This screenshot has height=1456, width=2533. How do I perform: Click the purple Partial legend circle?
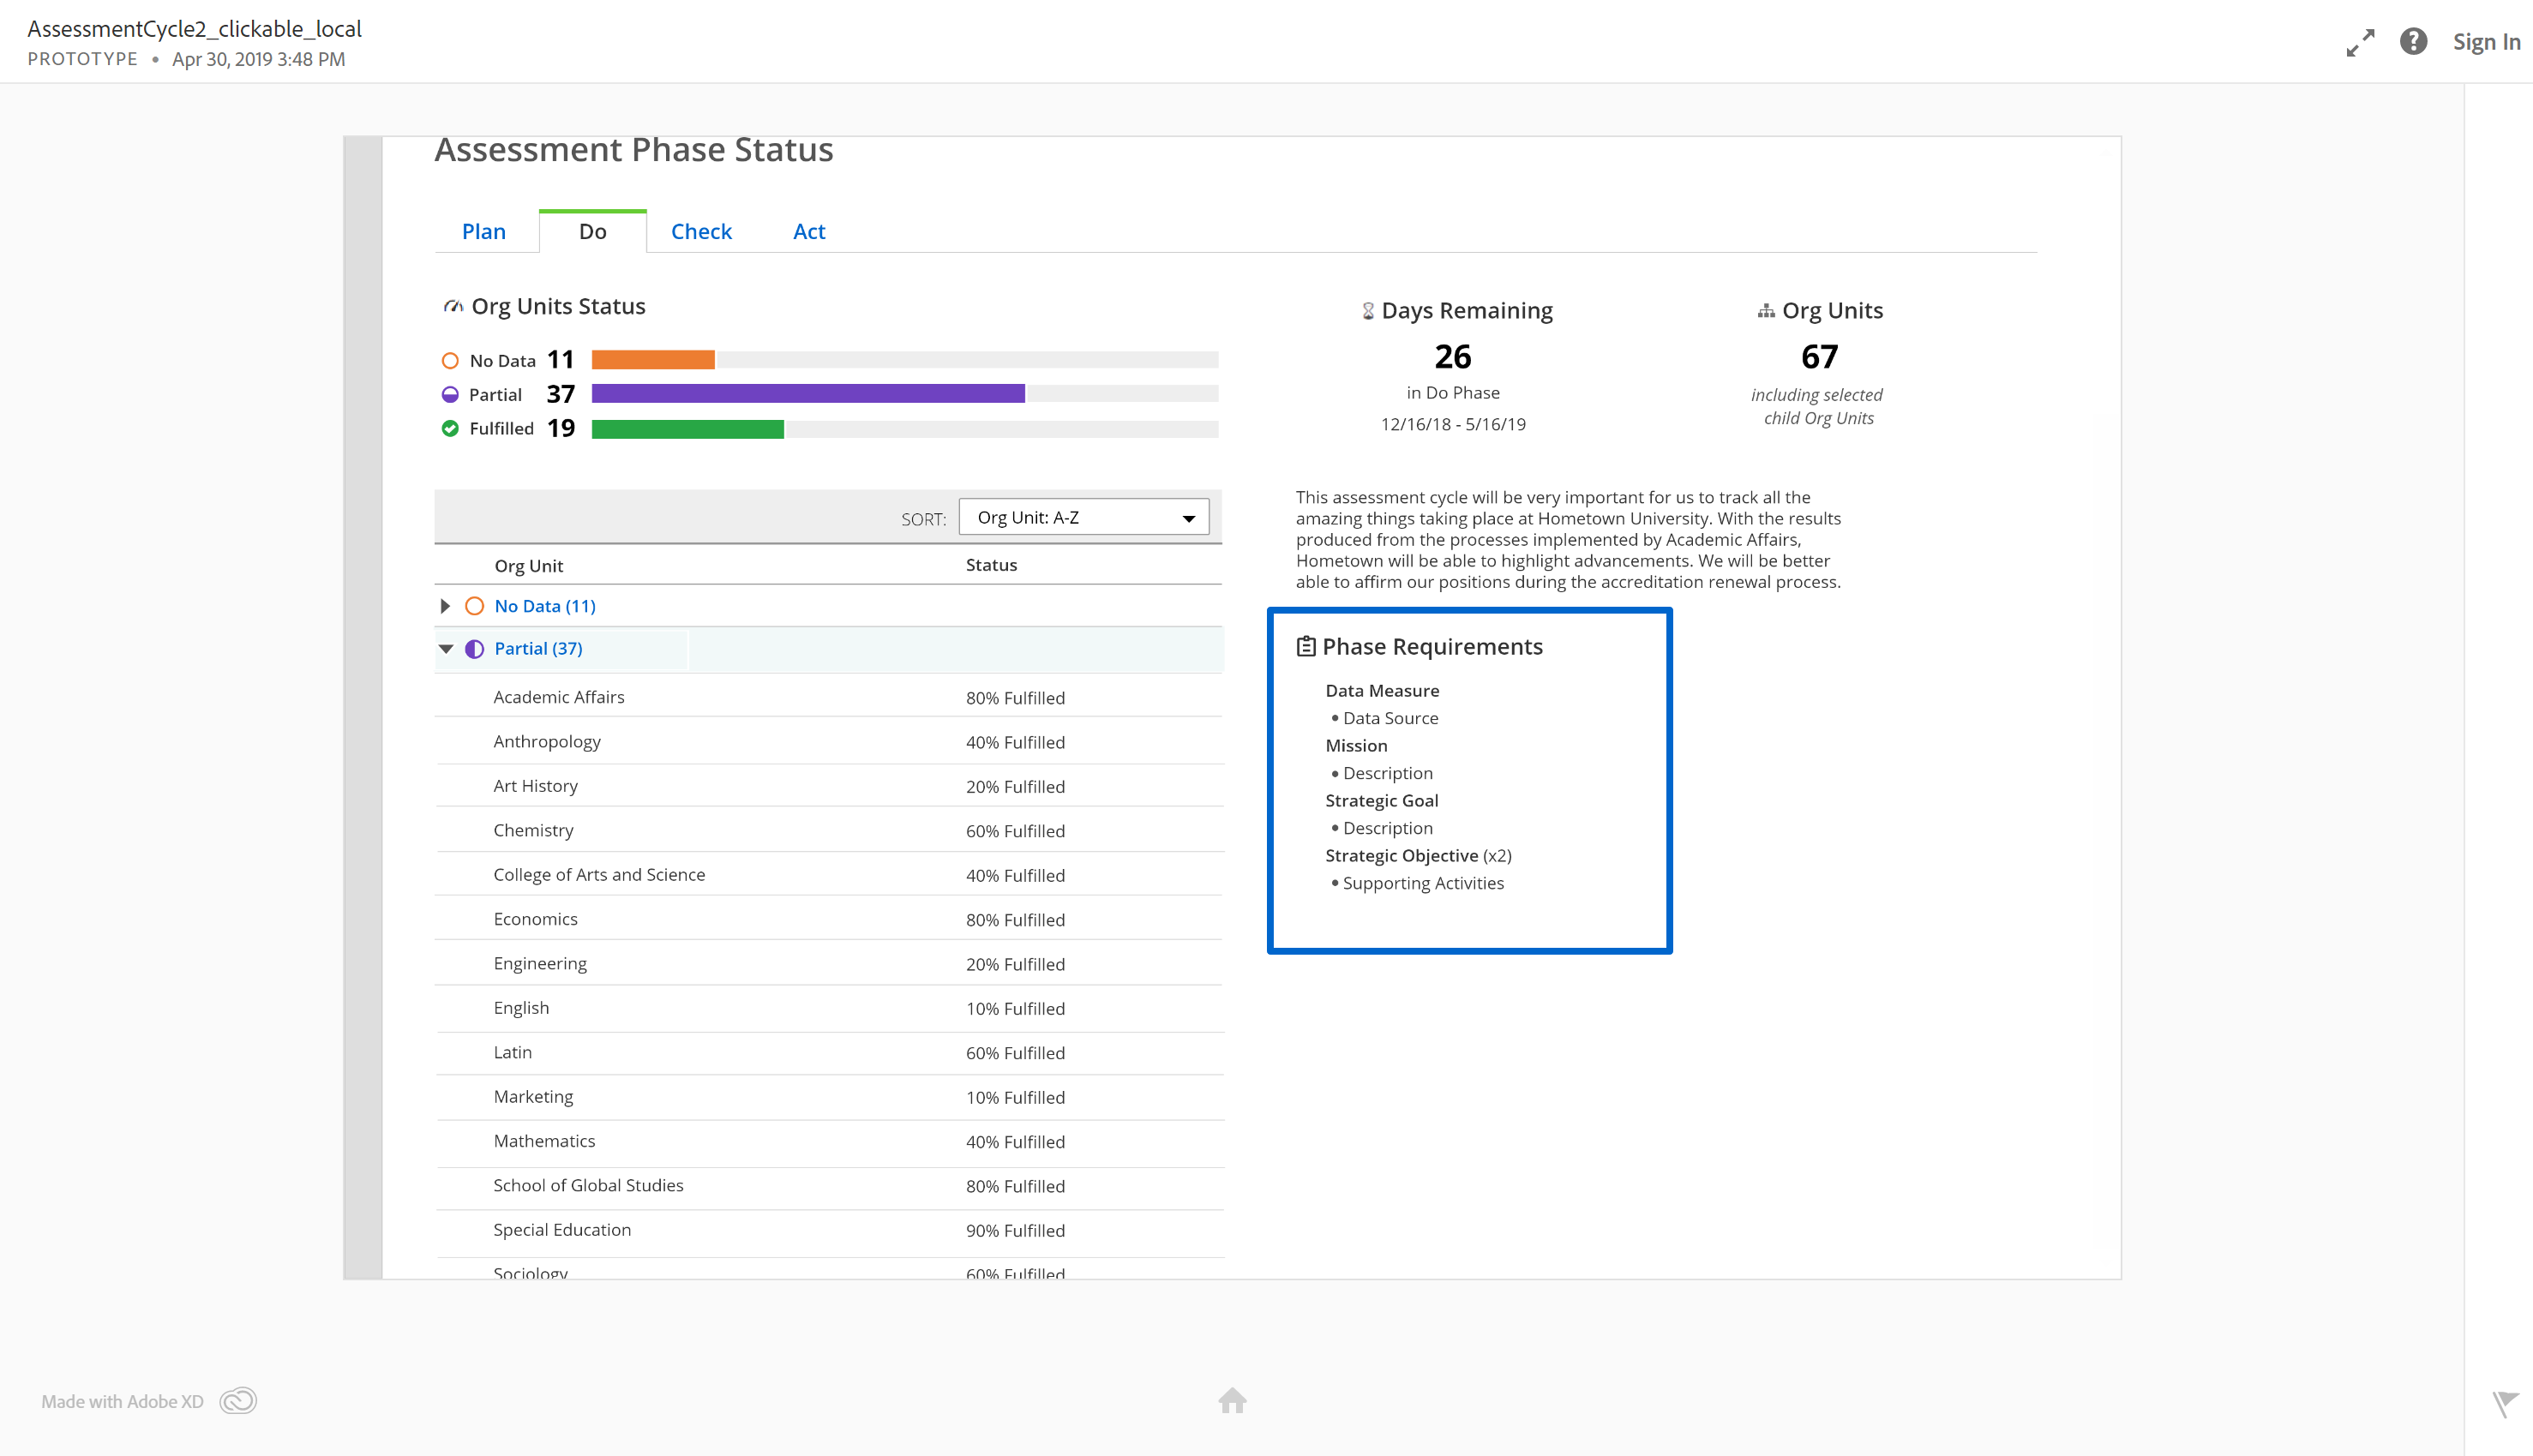pyautogui.click(x=450, y=395)
